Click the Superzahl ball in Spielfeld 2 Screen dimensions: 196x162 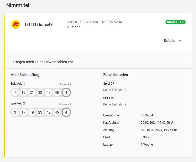pyautogui.click(x=66, y=112)
